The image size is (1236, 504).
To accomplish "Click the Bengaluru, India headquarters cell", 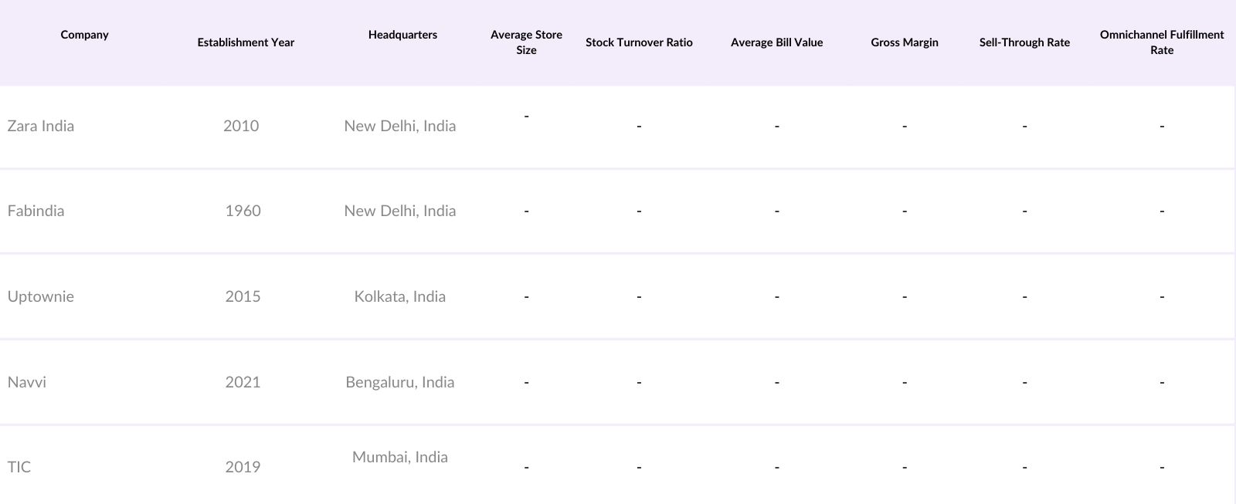I will tap(399, 382).
